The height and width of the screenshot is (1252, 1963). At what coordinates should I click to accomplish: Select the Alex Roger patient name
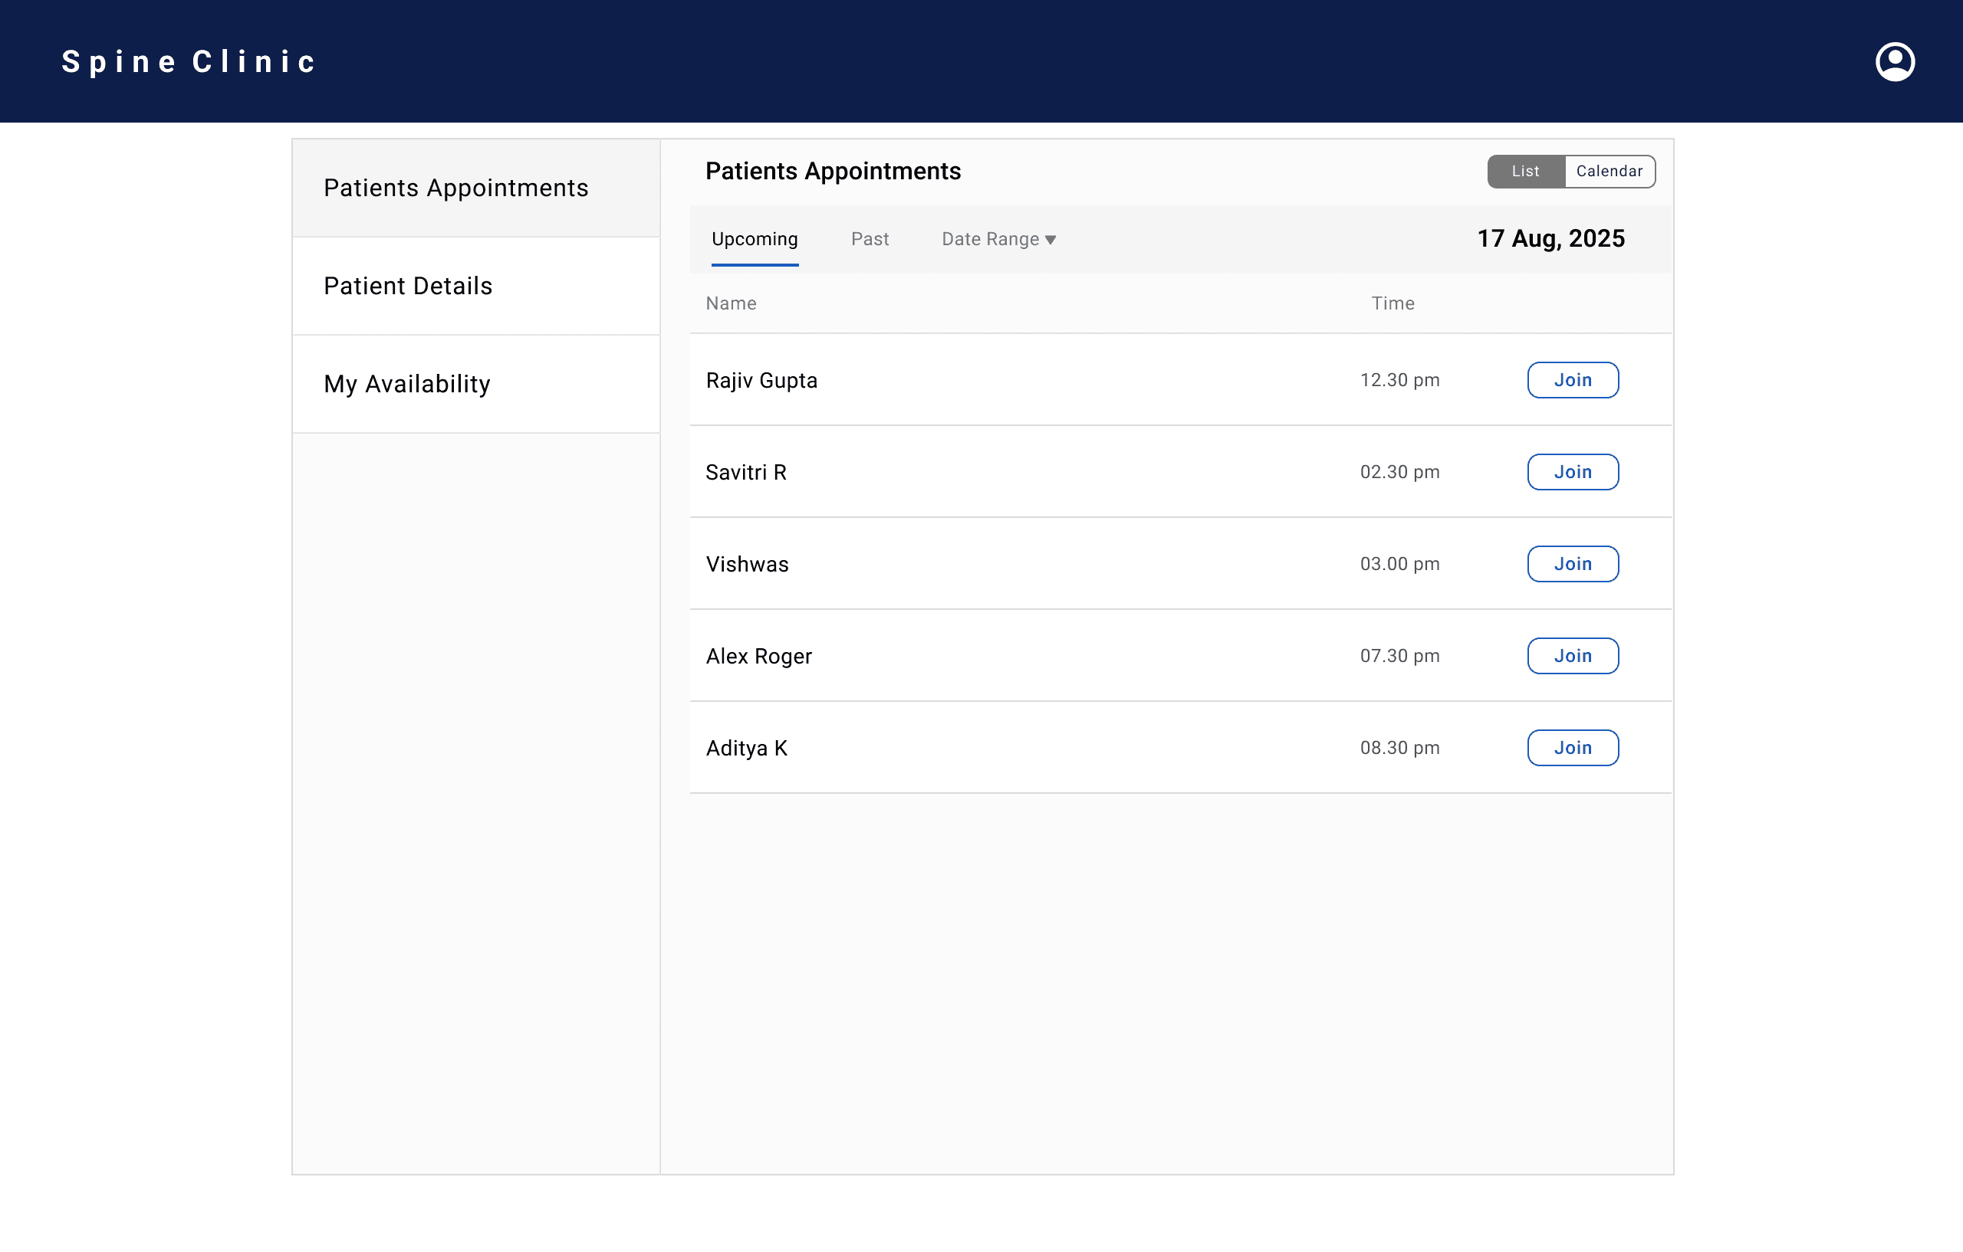click(758, 657)
